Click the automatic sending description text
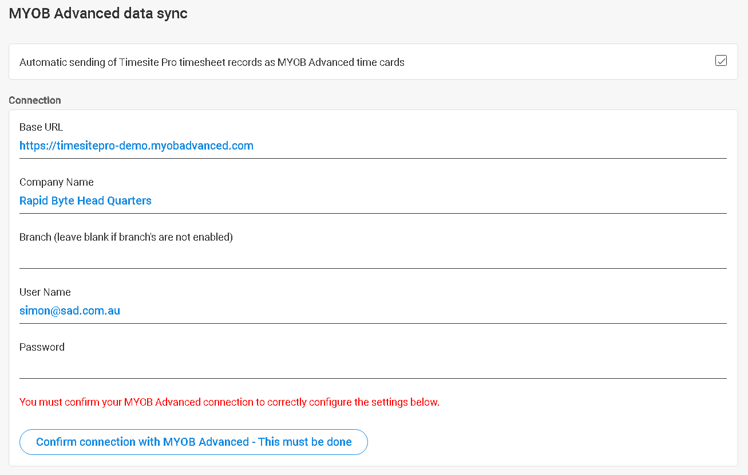 pos(212,62)
